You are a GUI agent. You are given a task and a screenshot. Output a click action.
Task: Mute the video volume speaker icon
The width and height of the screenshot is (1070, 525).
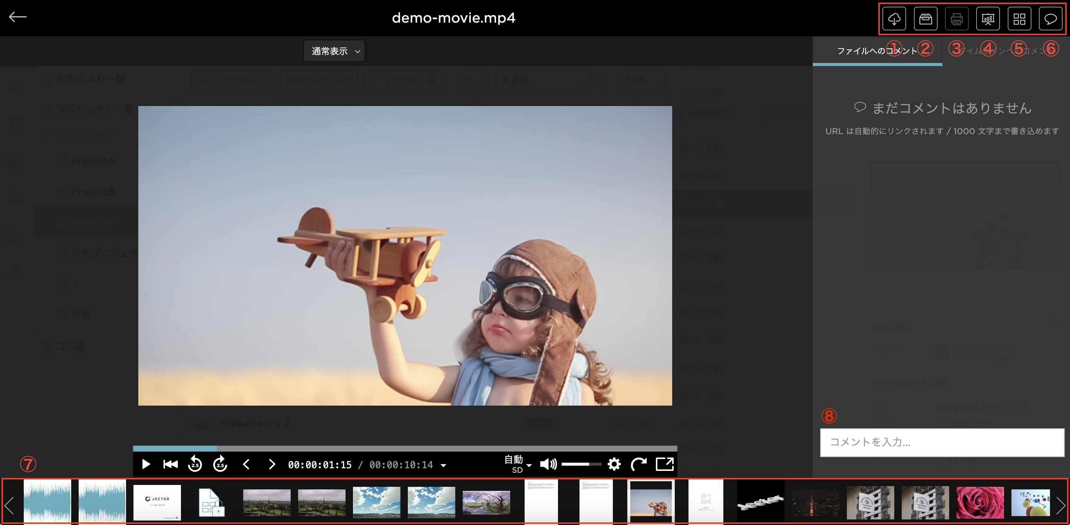click(x=548, y=464)
